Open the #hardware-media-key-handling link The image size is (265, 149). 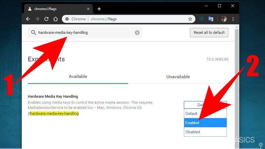tap(53, 113)
